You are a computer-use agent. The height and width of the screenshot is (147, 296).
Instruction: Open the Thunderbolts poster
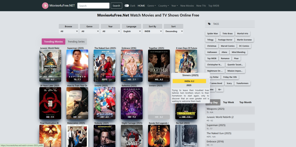coord(186,111)
